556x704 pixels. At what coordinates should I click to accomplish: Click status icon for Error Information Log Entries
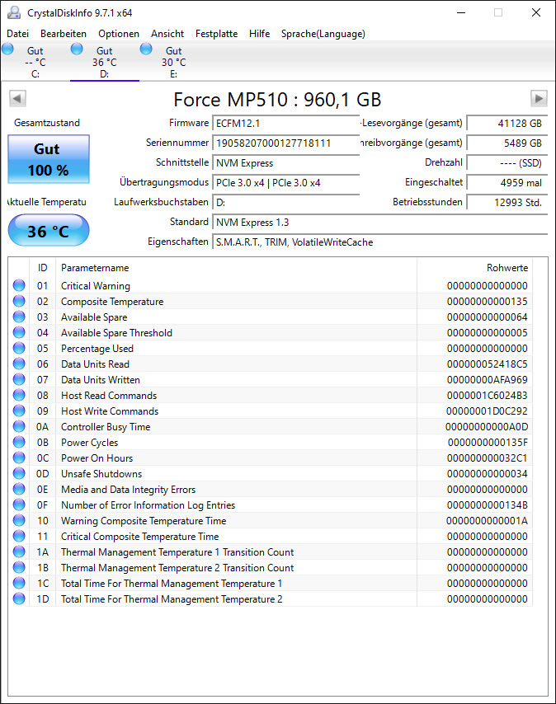(x=19, y=505)
